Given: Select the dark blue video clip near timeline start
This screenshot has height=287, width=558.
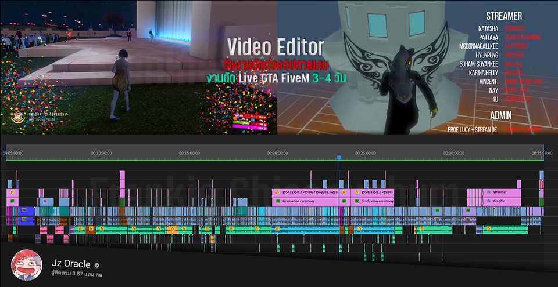Looking at the screenshot, I should coord(27,211).
